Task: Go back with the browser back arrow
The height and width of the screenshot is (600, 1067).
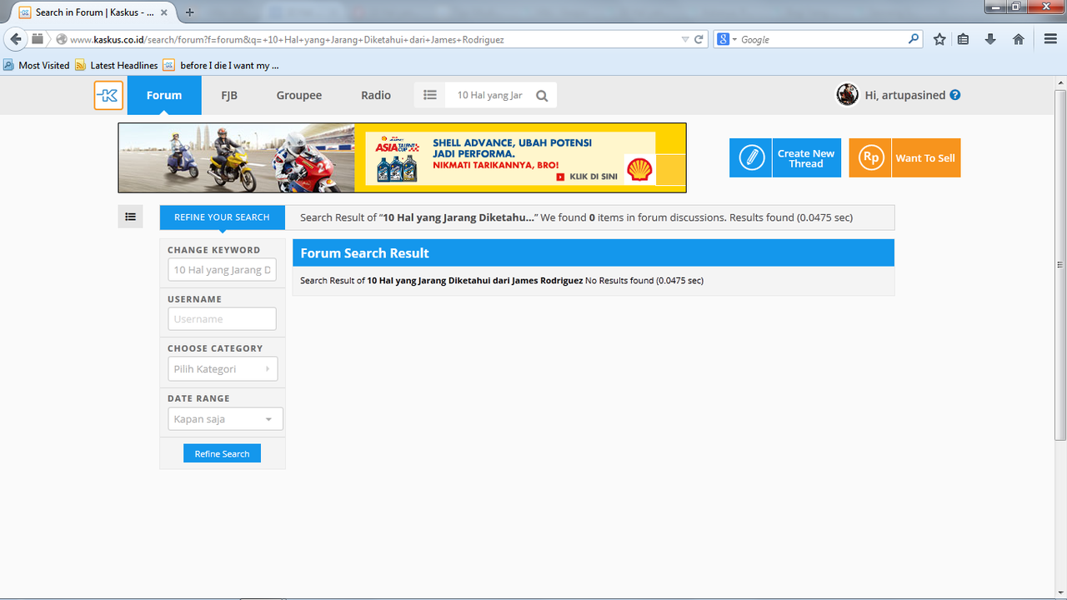Action: (16, 39)
